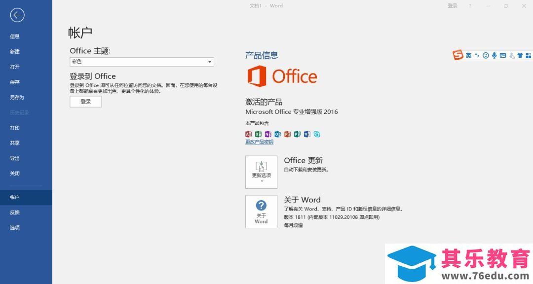Click the Office 更新 heading
The image size is (533, 284).
(303, 160)
